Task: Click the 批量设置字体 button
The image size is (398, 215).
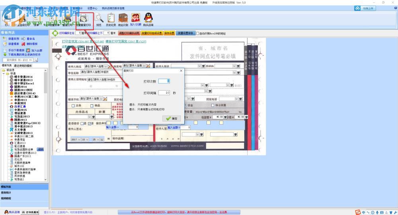Action: pos(185,33)
